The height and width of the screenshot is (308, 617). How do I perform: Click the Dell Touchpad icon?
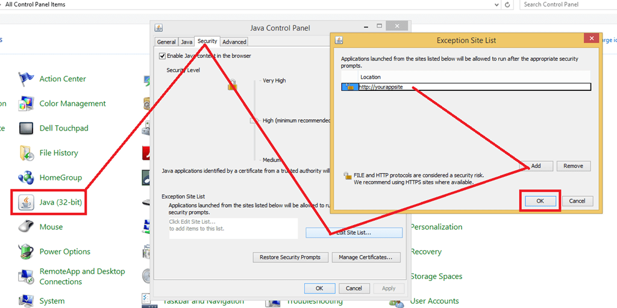[27, 129]
